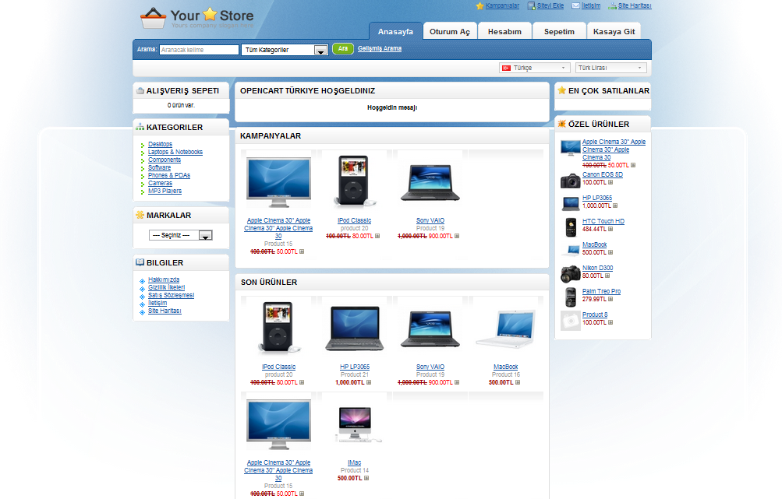Open Hakkımızda information link
Image resolution: width=782 pixels, height=499 pixels.
[164, 279]
